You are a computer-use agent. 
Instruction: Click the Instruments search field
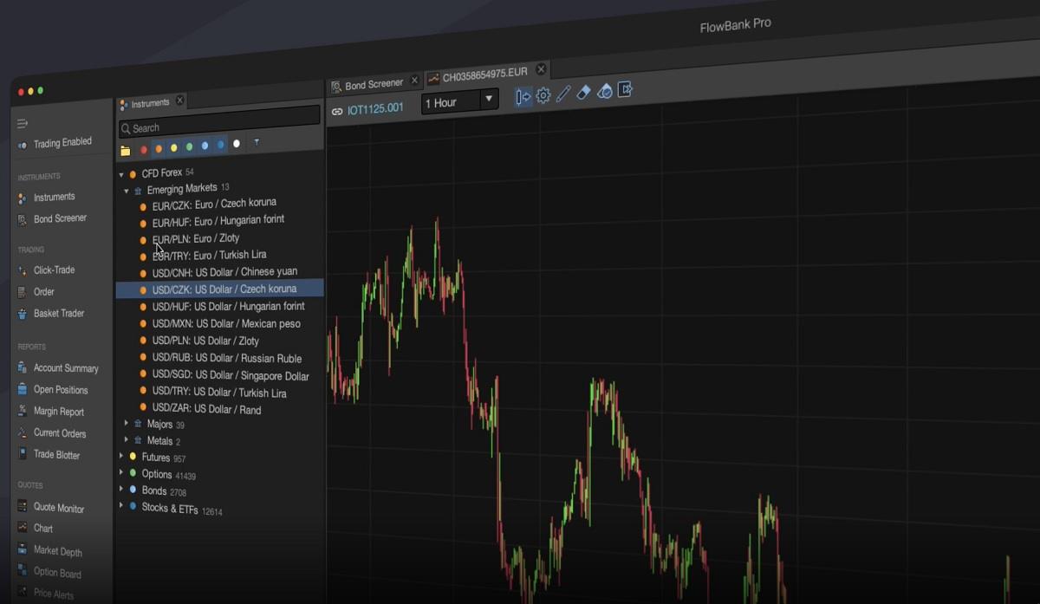pos(219,121)
